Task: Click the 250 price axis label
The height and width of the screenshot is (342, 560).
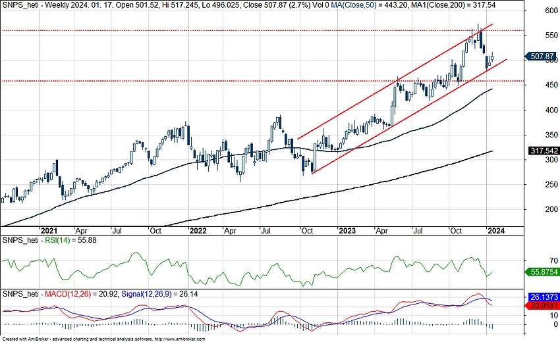Action: [551, 184]
